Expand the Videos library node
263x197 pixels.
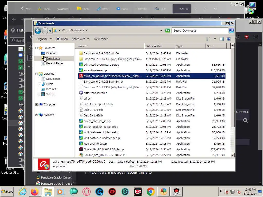coord(39,94)
